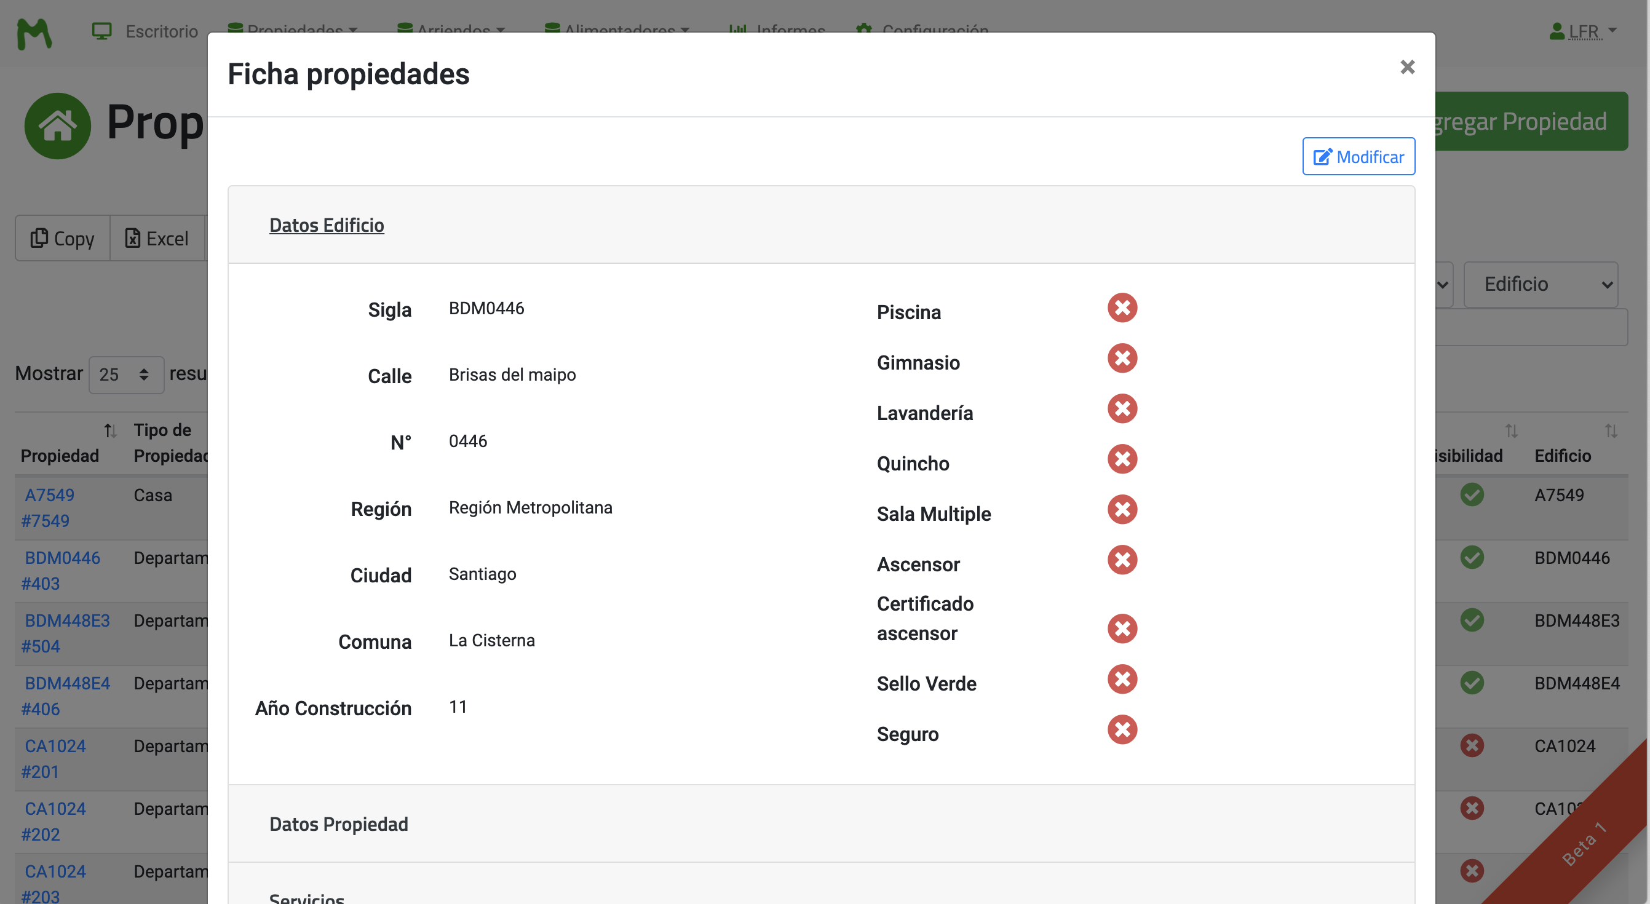Open the Mostrar 25 results selector
This screenshot has height=904, width=1650.
coord(125,375)
